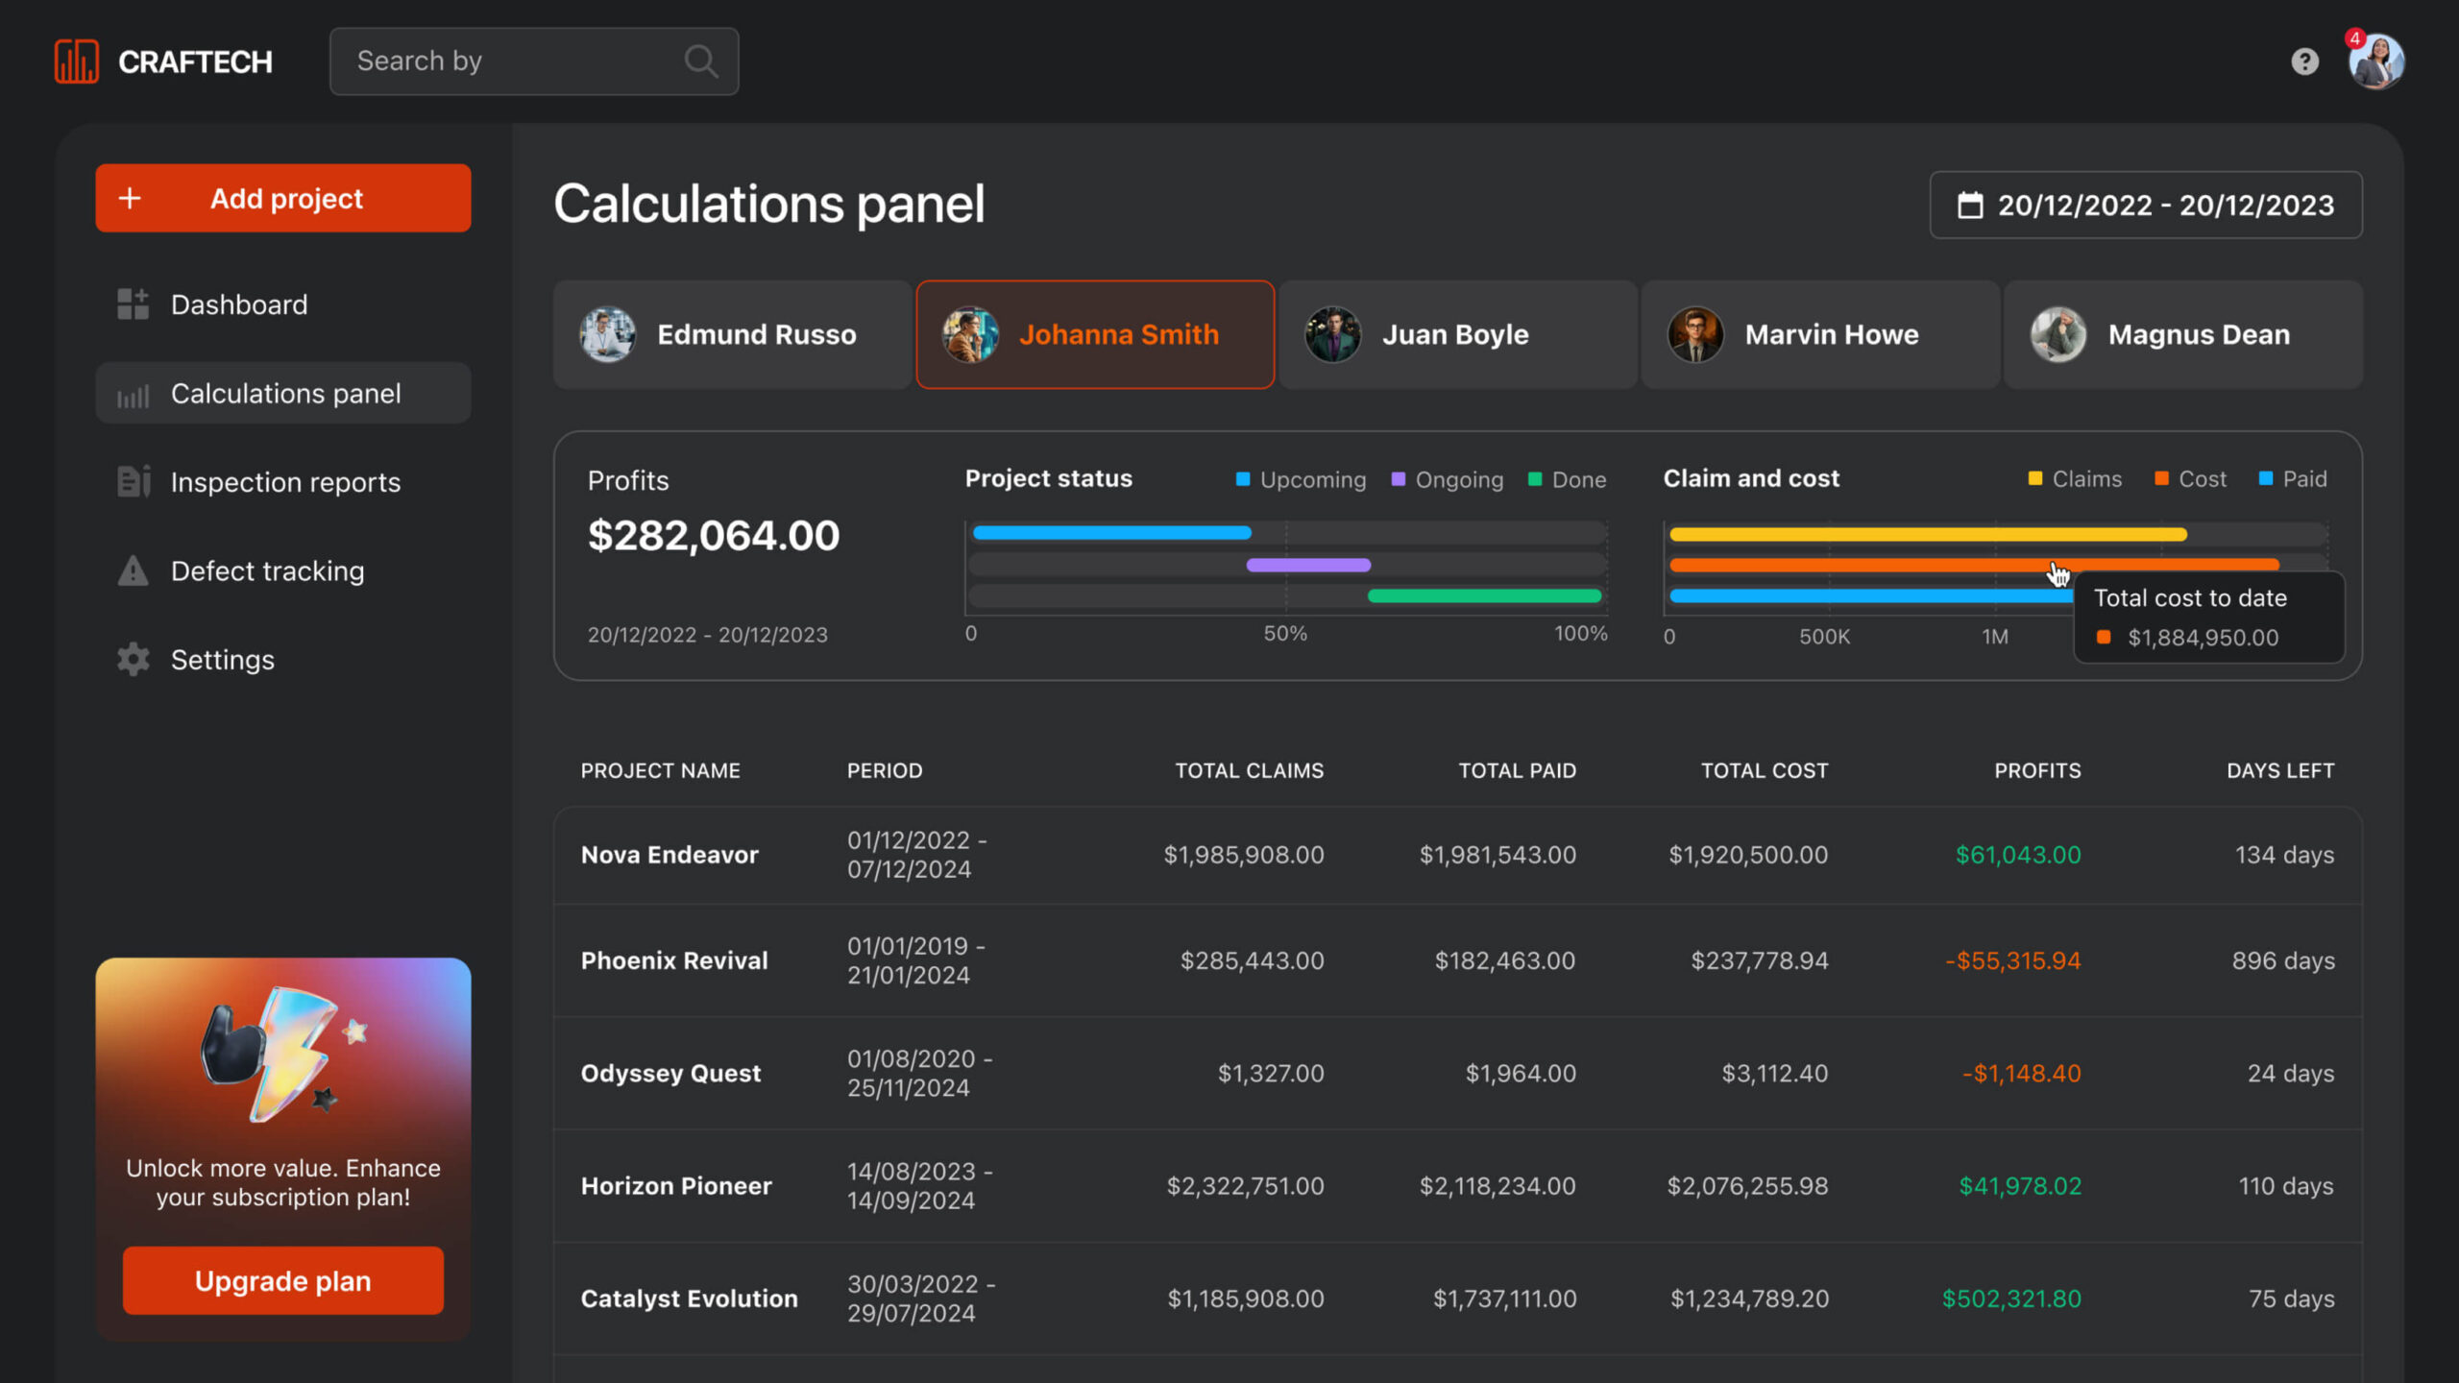The height and width of the screenshot is (1383, 2459).
Task: Click the green Done progress bar
Action: click(x=1484, y=596)
